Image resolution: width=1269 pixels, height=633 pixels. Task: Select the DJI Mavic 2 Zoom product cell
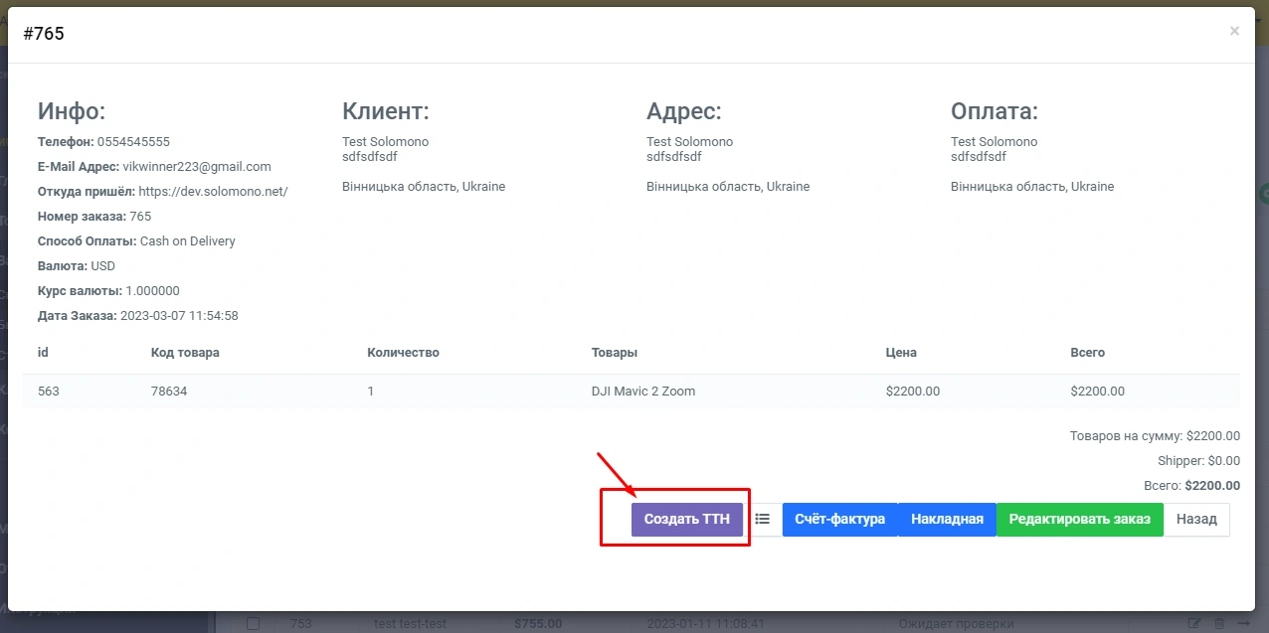[642, 392]
